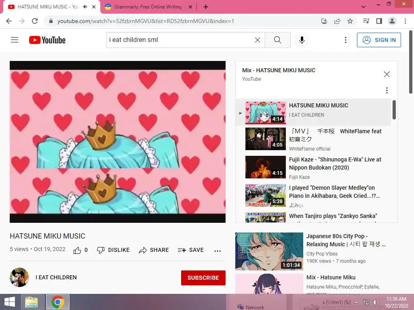Share this page icon in address bar
414x310 pixels.
pyautogui.click(x=337, y=21)
